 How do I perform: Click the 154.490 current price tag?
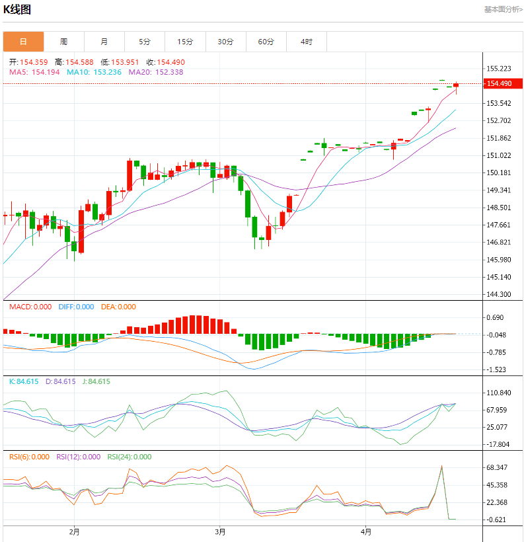point(498,83)
